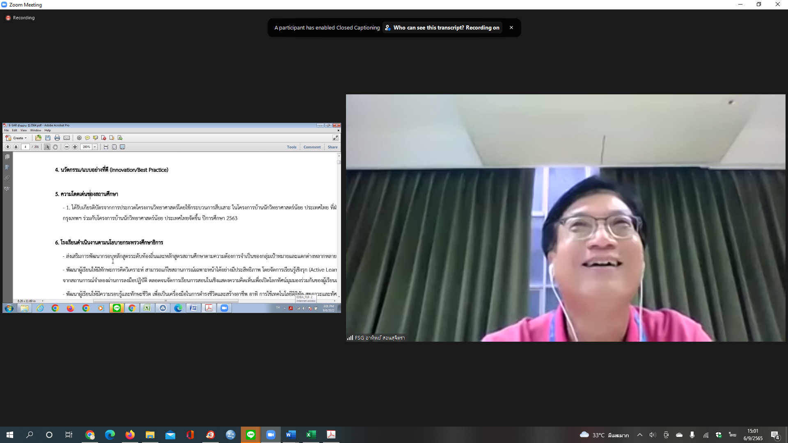788x443 pixels.
Task: Open attachments paperclip panel in sidebar
Action: point(7,178)
